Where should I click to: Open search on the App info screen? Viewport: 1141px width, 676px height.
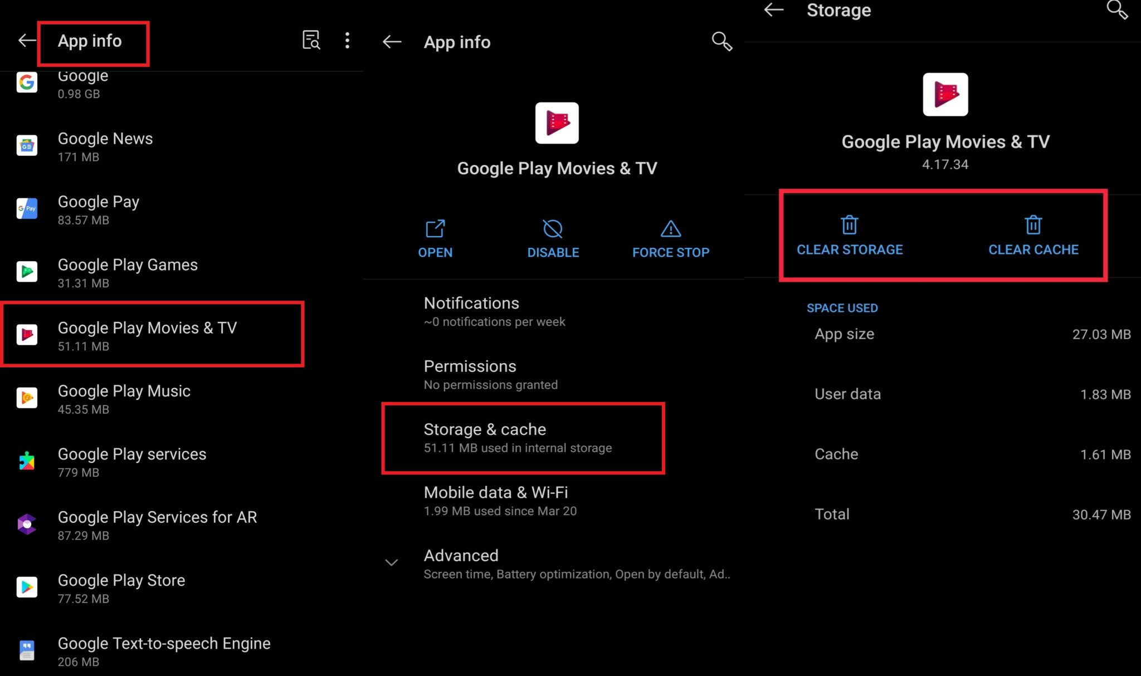pos(721,41)
